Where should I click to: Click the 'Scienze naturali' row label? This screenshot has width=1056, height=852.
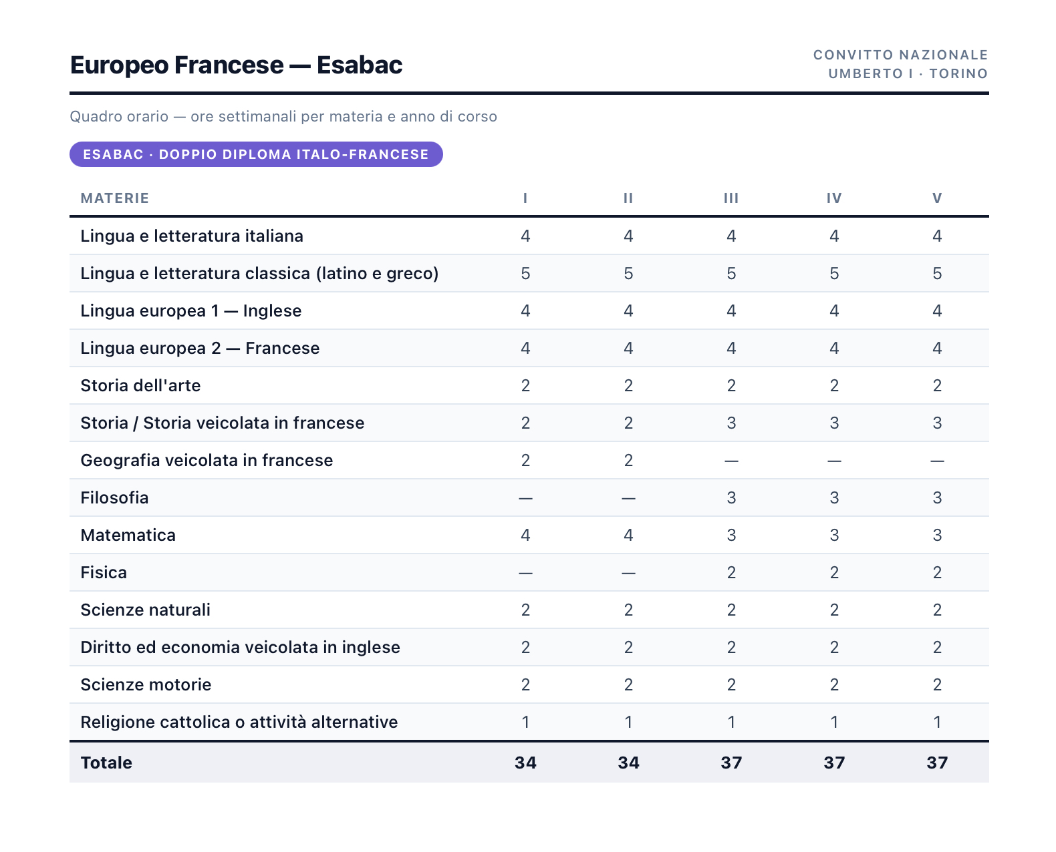(x=145, y=610)
